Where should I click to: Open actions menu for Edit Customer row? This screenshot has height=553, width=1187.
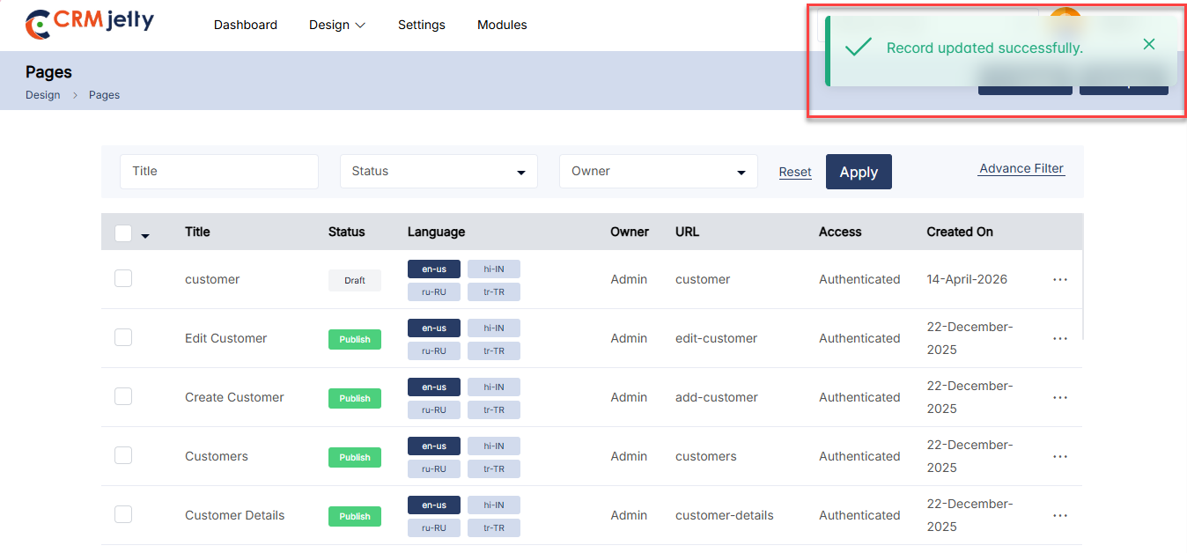[1060, 338]
